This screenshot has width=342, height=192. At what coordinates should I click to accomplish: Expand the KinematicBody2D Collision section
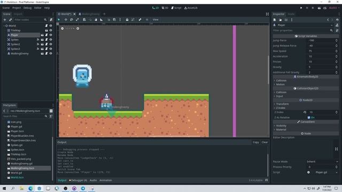(306, 81)
